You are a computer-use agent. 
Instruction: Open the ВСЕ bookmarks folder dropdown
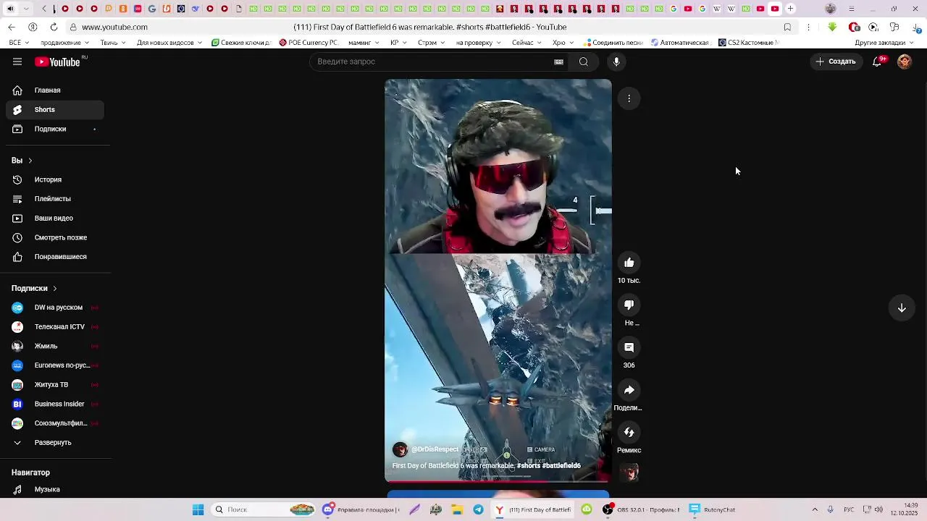point(19,43)
